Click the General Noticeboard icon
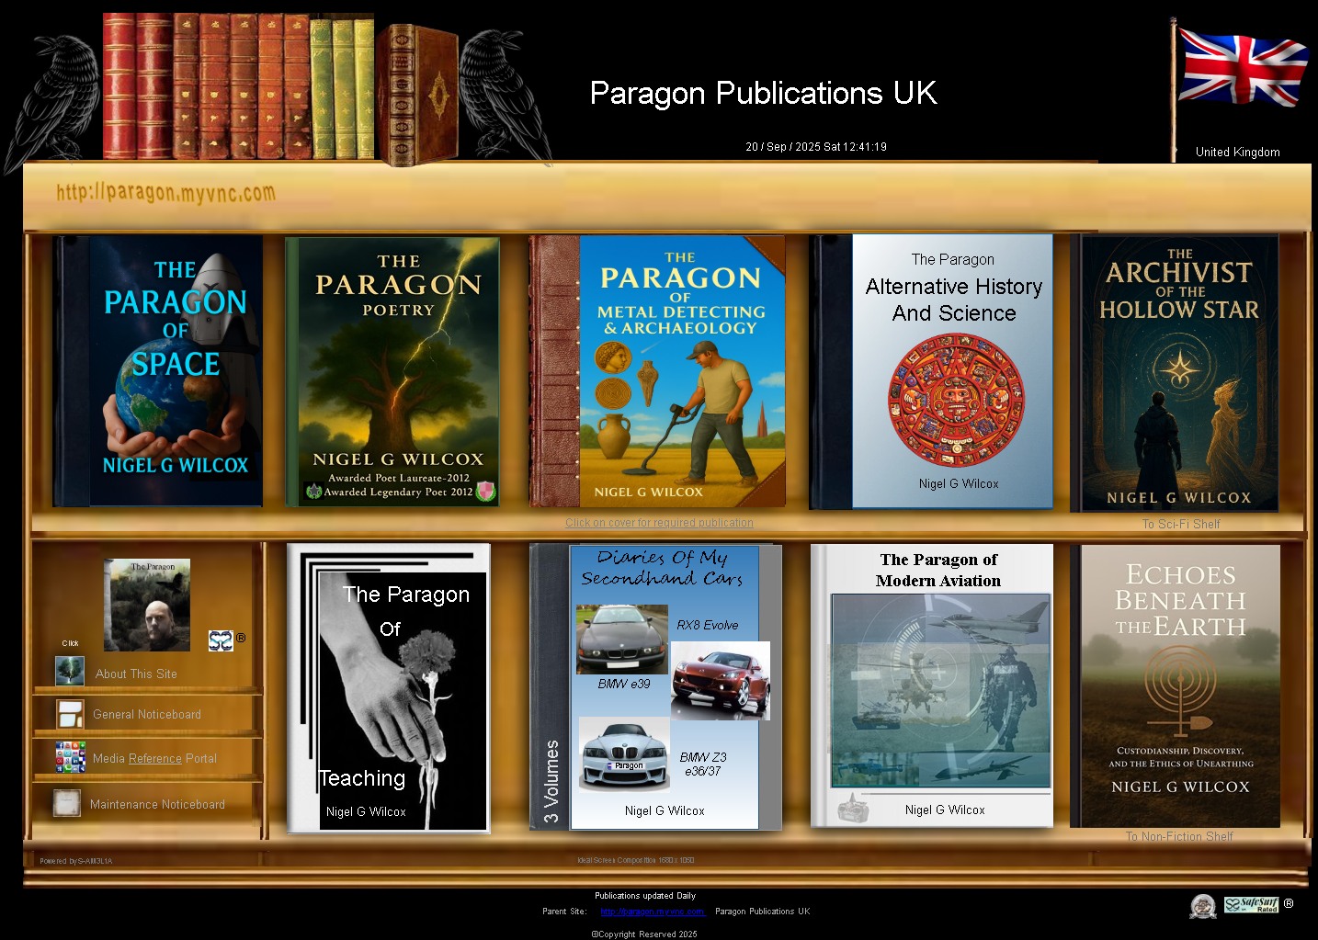This screenshot has width=1318, height=940. click(x=70, y=714)
